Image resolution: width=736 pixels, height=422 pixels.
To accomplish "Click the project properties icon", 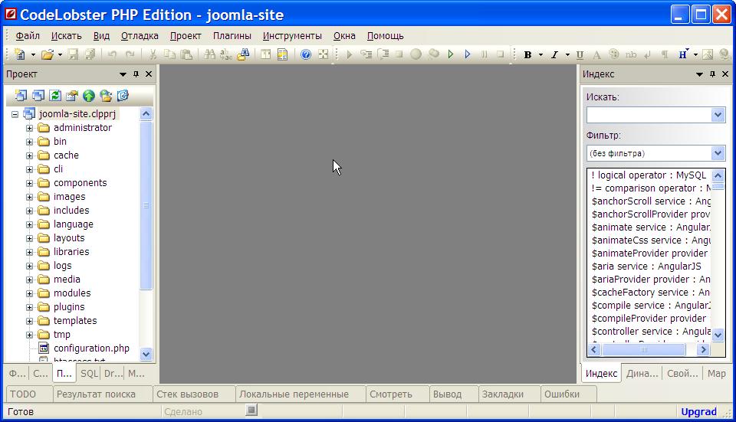I will click(x=72, y=96).
